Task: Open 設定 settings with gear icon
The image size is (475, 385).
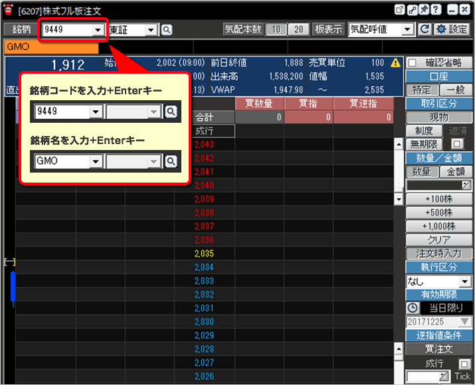Action: (x=452, y=29)
